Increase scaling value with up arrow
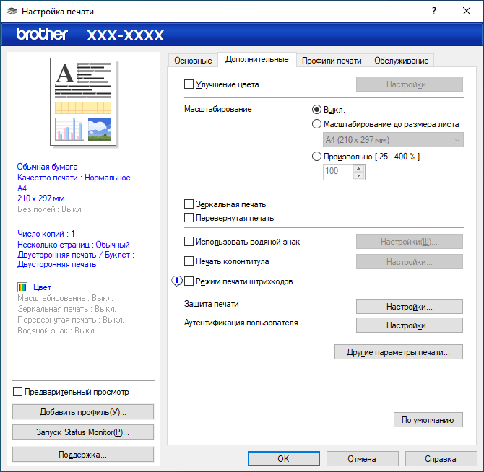 [358, 168]
